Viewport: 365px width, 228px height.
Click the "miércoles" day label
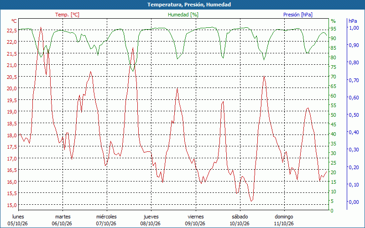point(106,217)
